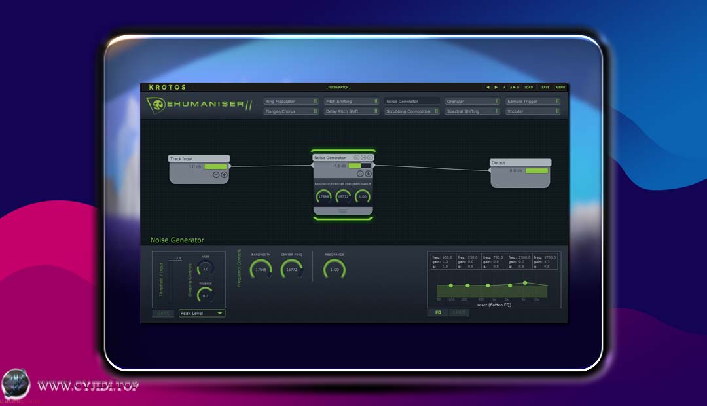707x406 pixels.
Task: Select preset slot A
Action: [504, 88]
